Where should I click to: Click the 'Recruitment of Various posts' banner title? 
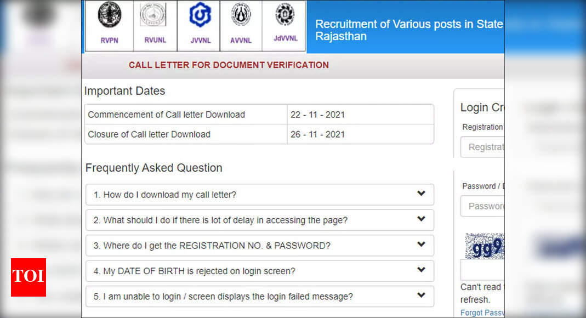click(409, 30)
